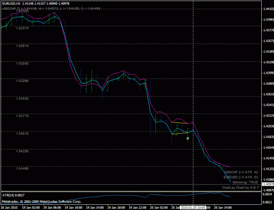Click the 19 Jan 22:00 time axis label

click(x=138, y=207)
